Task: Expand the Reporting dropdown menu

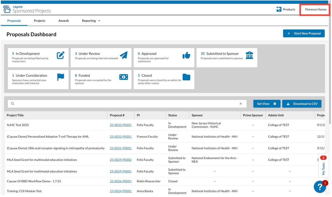Action: pyautogui.click(x=91, y=21)
